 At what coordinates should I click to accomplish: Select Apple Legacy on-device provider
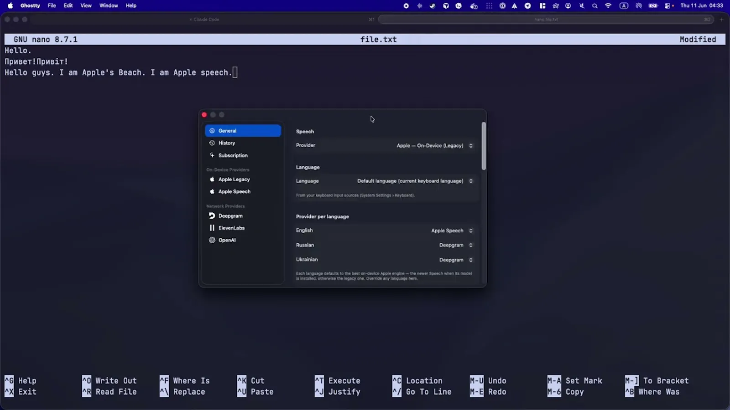pyautogui.click(x=243, y=179)
